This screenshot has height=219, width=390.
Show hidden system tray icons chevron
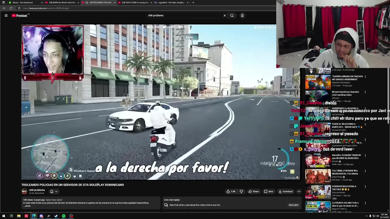[367, 216]
